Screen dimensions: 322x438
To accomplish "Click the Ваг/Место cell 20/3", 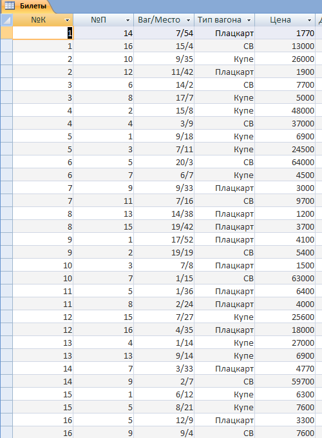I will coord(164,162).
